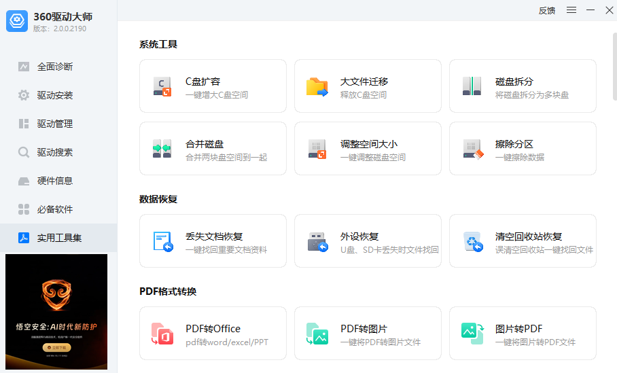Click the PDF转图片 green icon

pyautogui.click(x=317, y=334)
